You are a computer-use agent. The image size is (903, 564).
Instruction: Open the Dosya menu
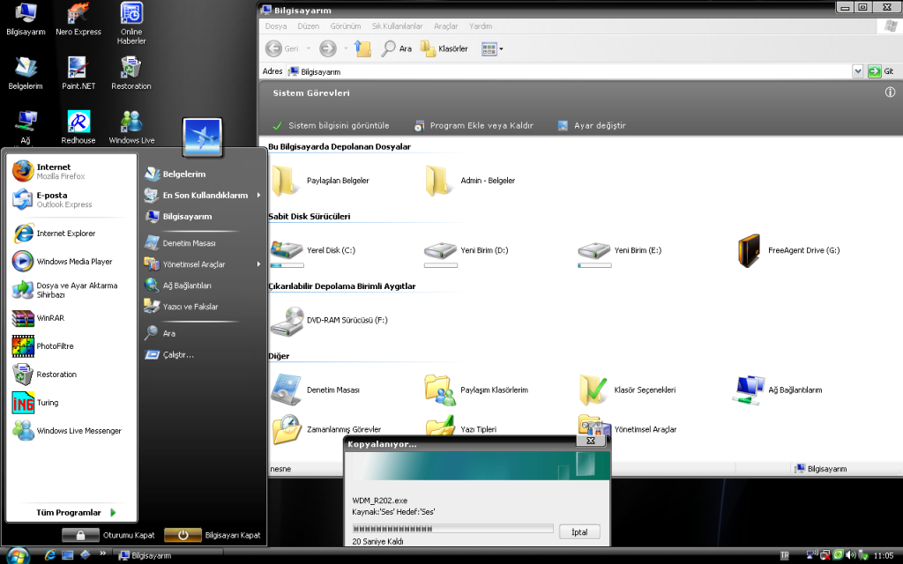click(x=275, y=26)
